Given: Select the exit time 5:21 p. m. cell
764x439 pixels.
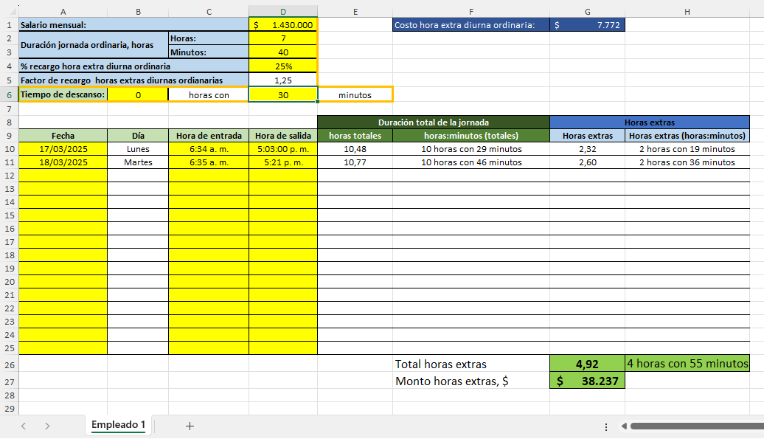Looking at the screenshot, I should pyautogui.click(x=283, y=162).
